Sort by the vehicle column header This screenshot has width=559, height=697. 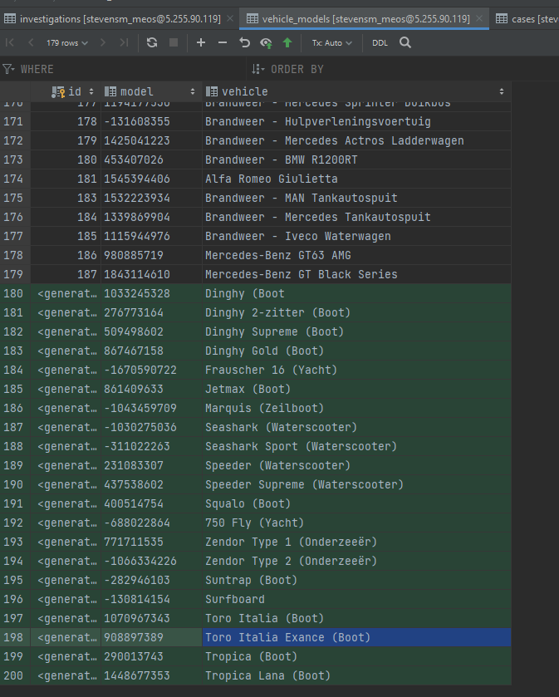point(244,91)
